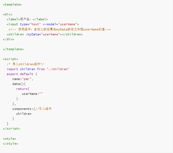Click the data() method declaration
Image resolution: width=173 pixels, height=153 pixels.
pos(19,84)
